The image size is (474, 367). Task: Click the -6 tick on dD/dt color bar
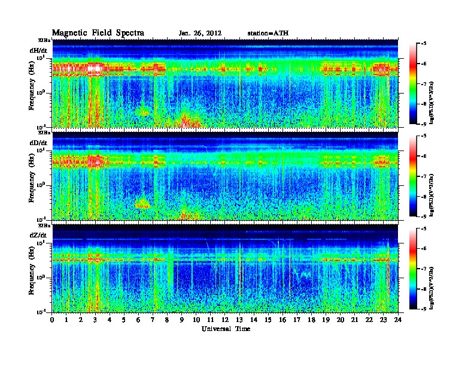point(424,157)
